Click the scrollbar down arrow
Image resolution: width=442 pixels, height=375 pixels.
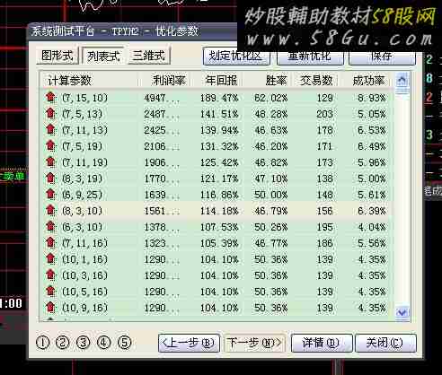pos(402,313)
